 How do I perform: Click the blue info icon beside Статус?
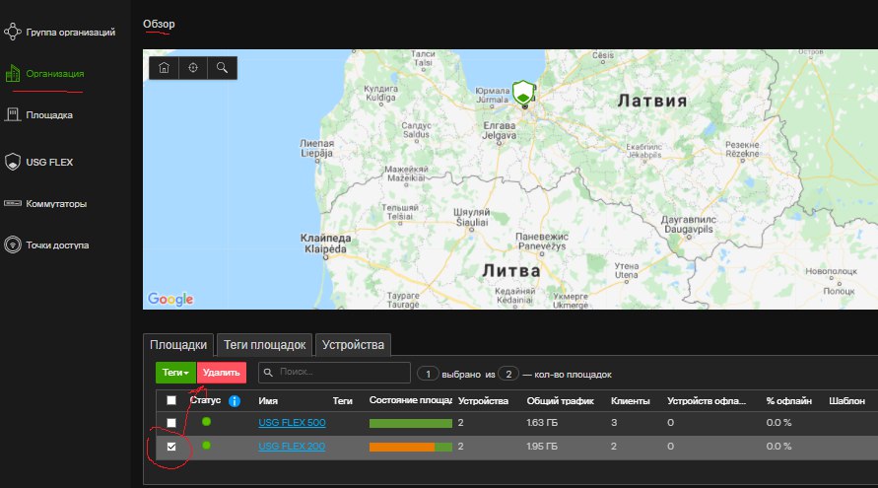tap(235, 401)
